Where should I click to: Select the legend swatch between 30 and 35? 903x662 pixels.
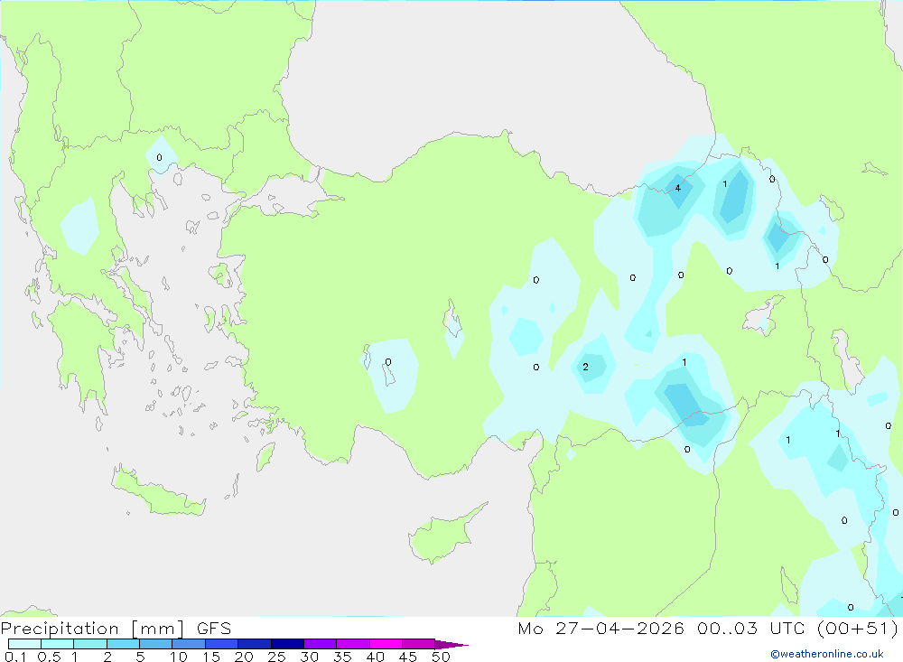(x=321, y=644)
